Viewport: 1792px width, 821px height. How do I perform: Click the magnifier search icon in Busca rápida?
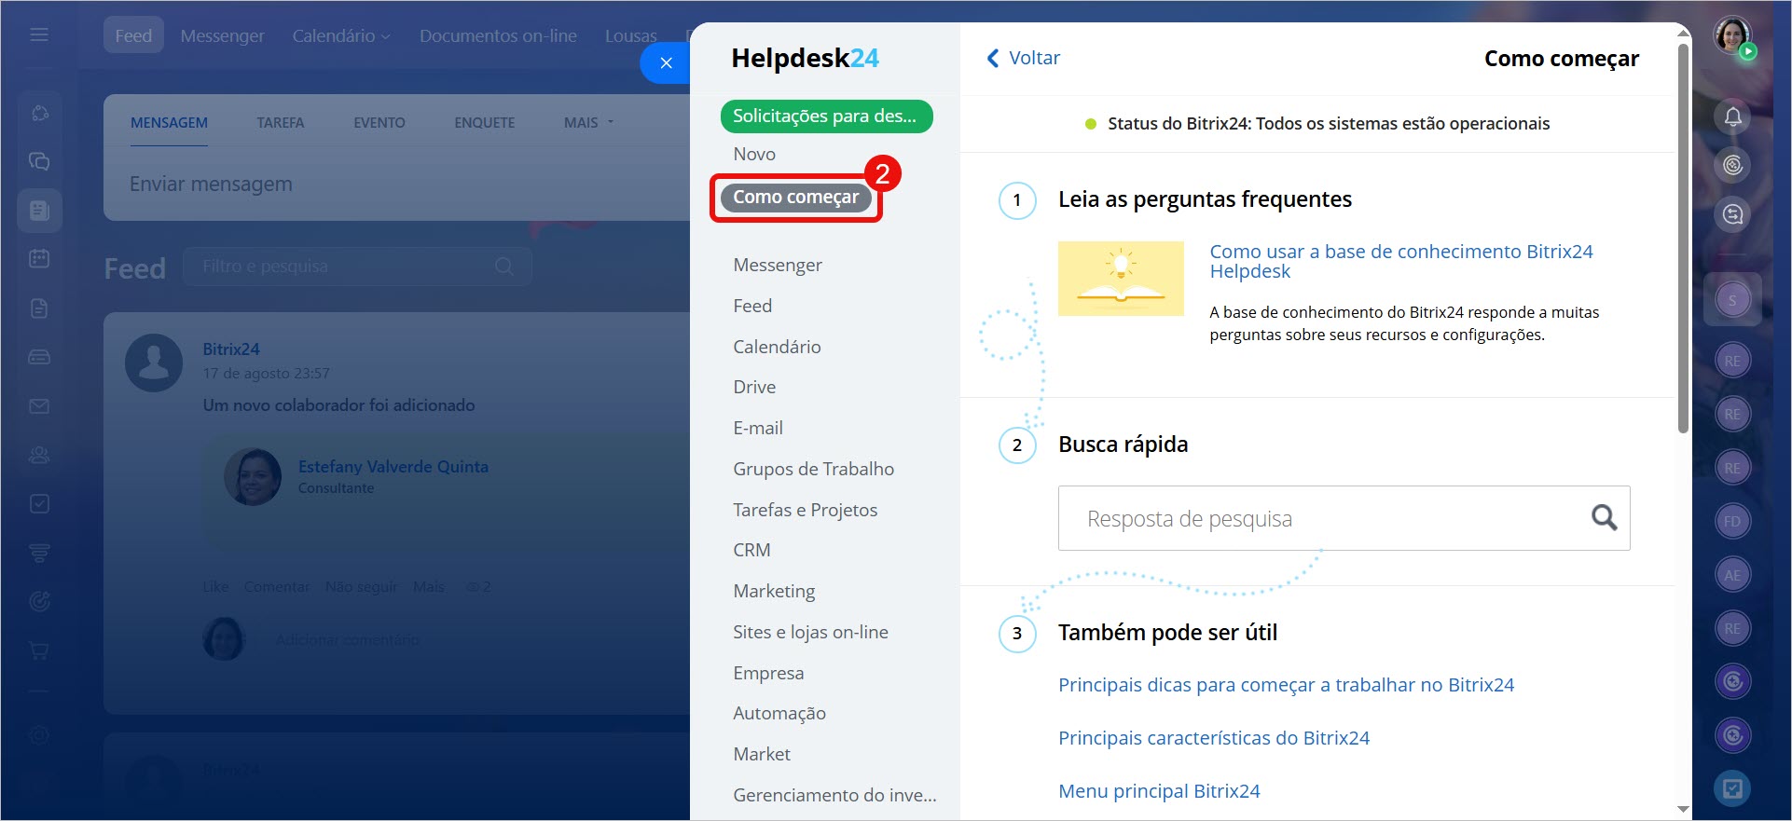1604,517
